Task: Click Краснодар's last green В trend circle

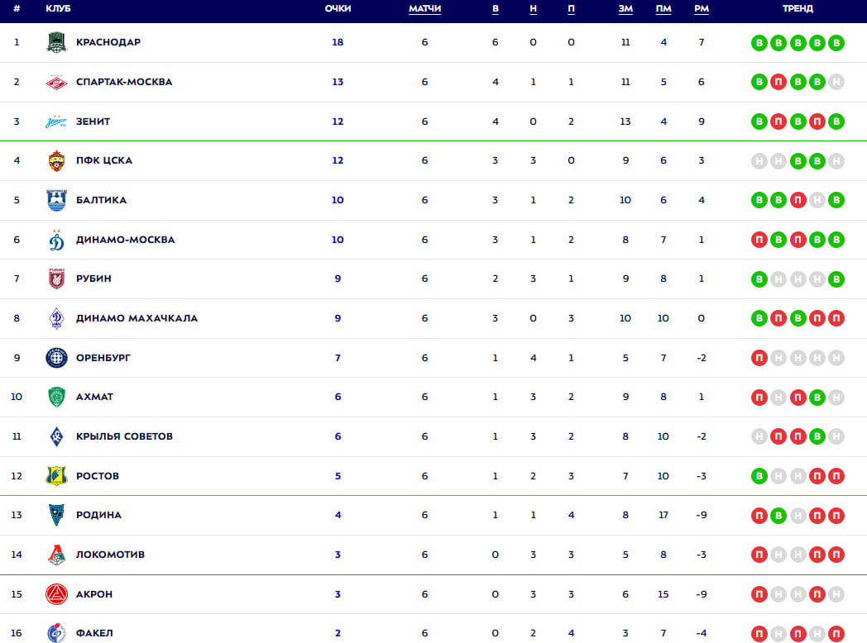Action: tap(836, 42)
